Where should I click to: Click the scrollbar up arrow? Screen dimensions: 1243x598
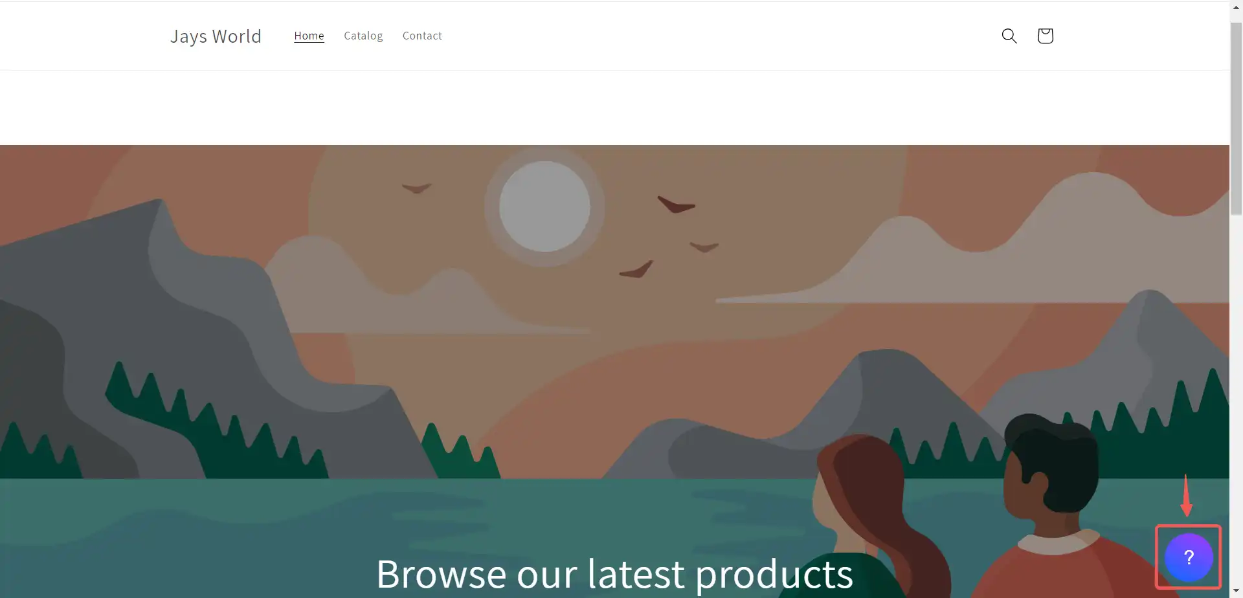coord(1237,6)
